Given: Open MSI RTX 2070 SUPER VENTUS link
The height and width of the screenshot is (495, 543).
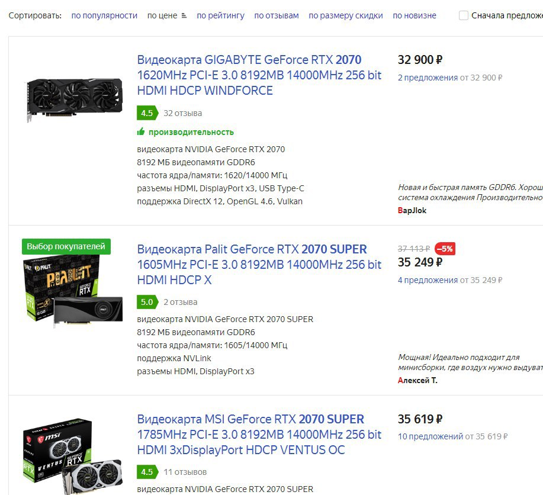Looking at the screenshot, I should point(259,435).
